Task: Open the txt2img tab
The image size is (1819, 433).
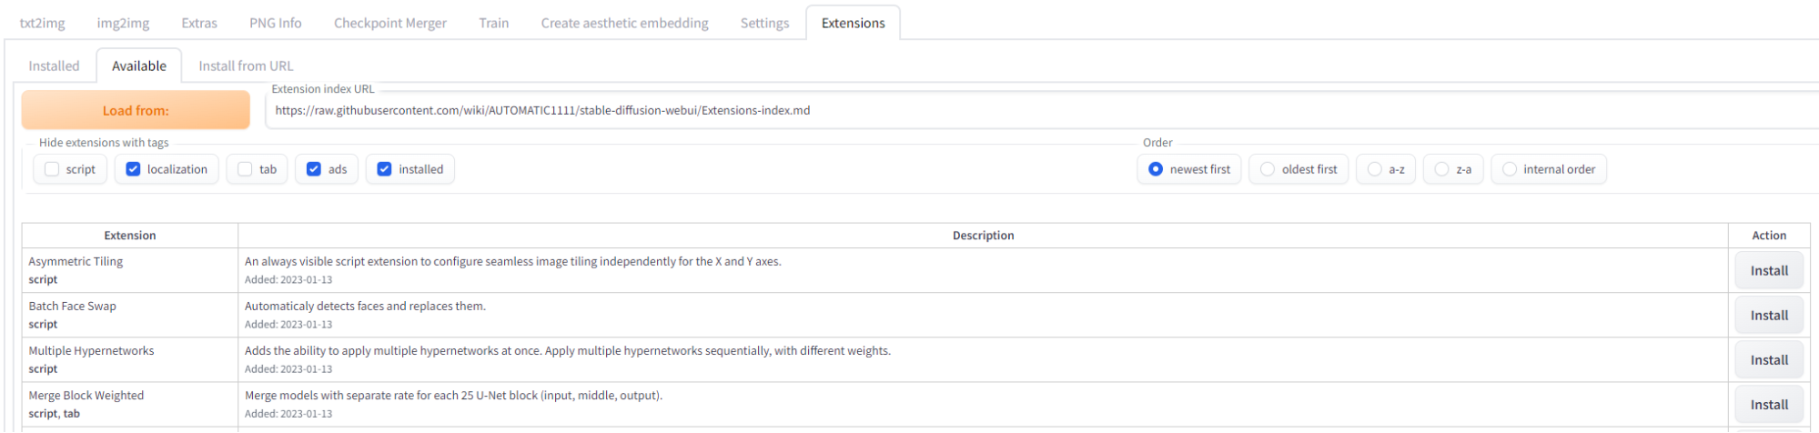Action: (43, 23)
